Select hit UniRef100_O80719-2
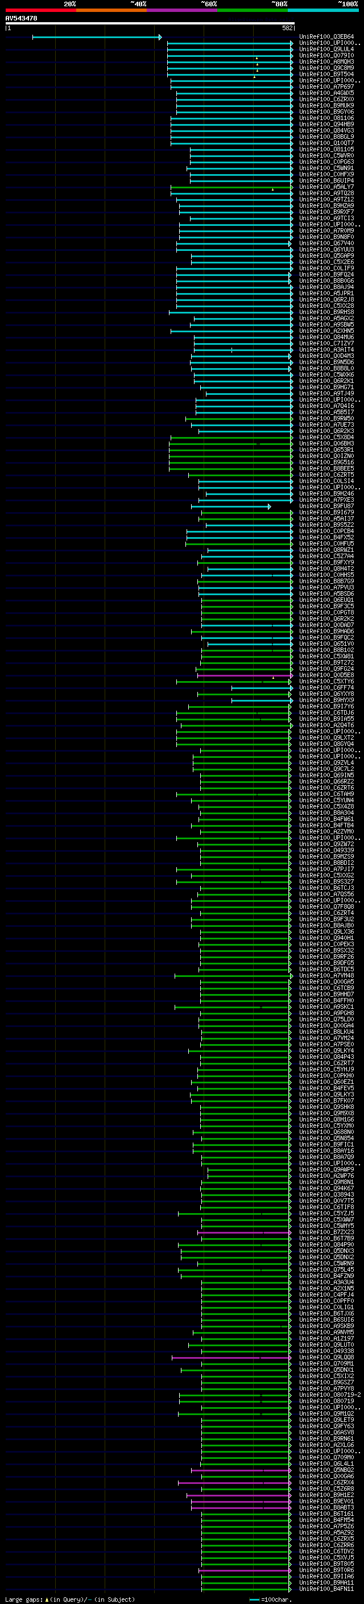 [330, 1394]
